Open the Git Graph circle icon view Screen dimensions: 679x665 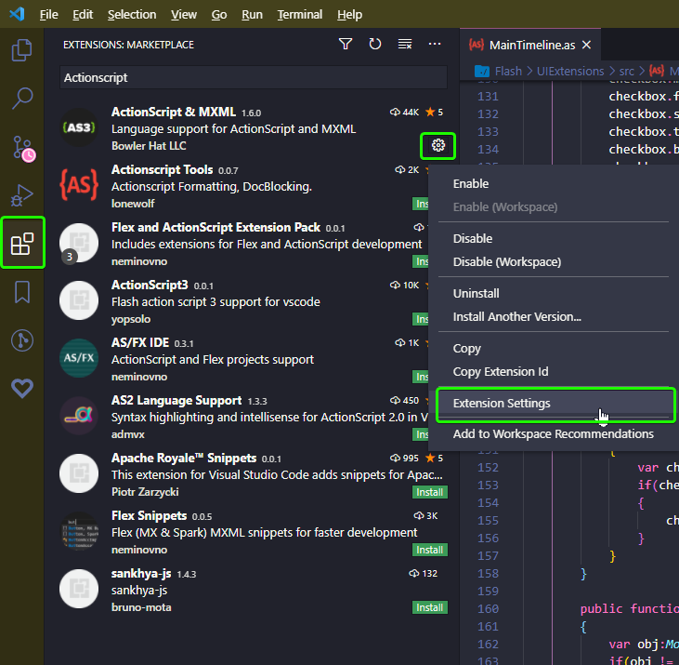coord(22,340)
